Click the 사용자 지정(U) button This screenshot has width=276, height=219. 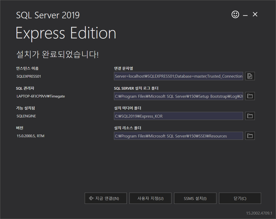[150, 198]
